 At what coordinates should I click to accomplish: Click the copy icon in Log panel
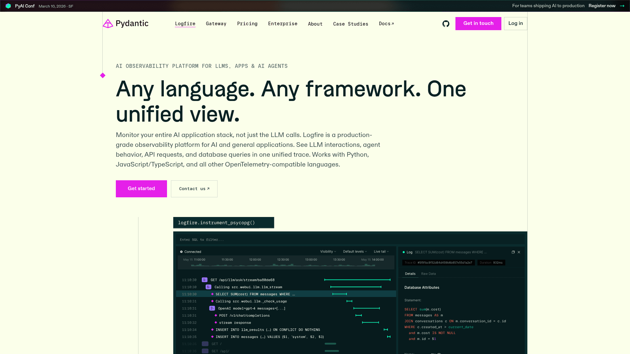(x=513, y=252)
